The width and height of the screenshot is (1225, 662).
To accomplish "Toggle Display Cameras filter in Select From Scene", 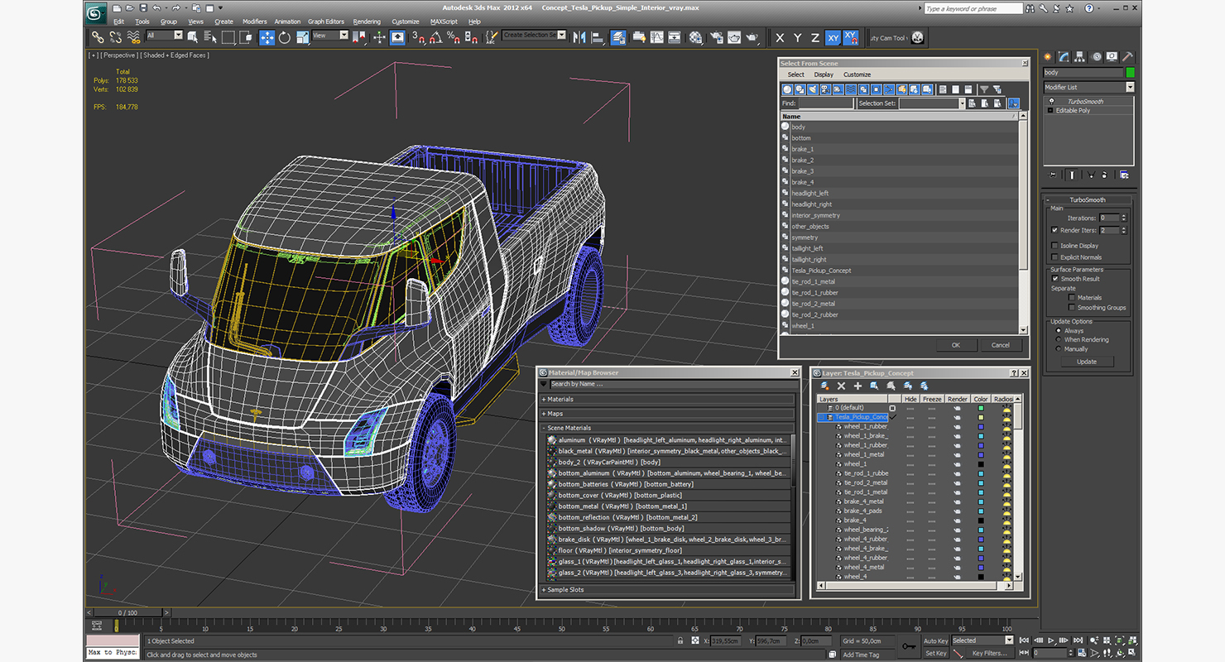I will coord(825,89).
